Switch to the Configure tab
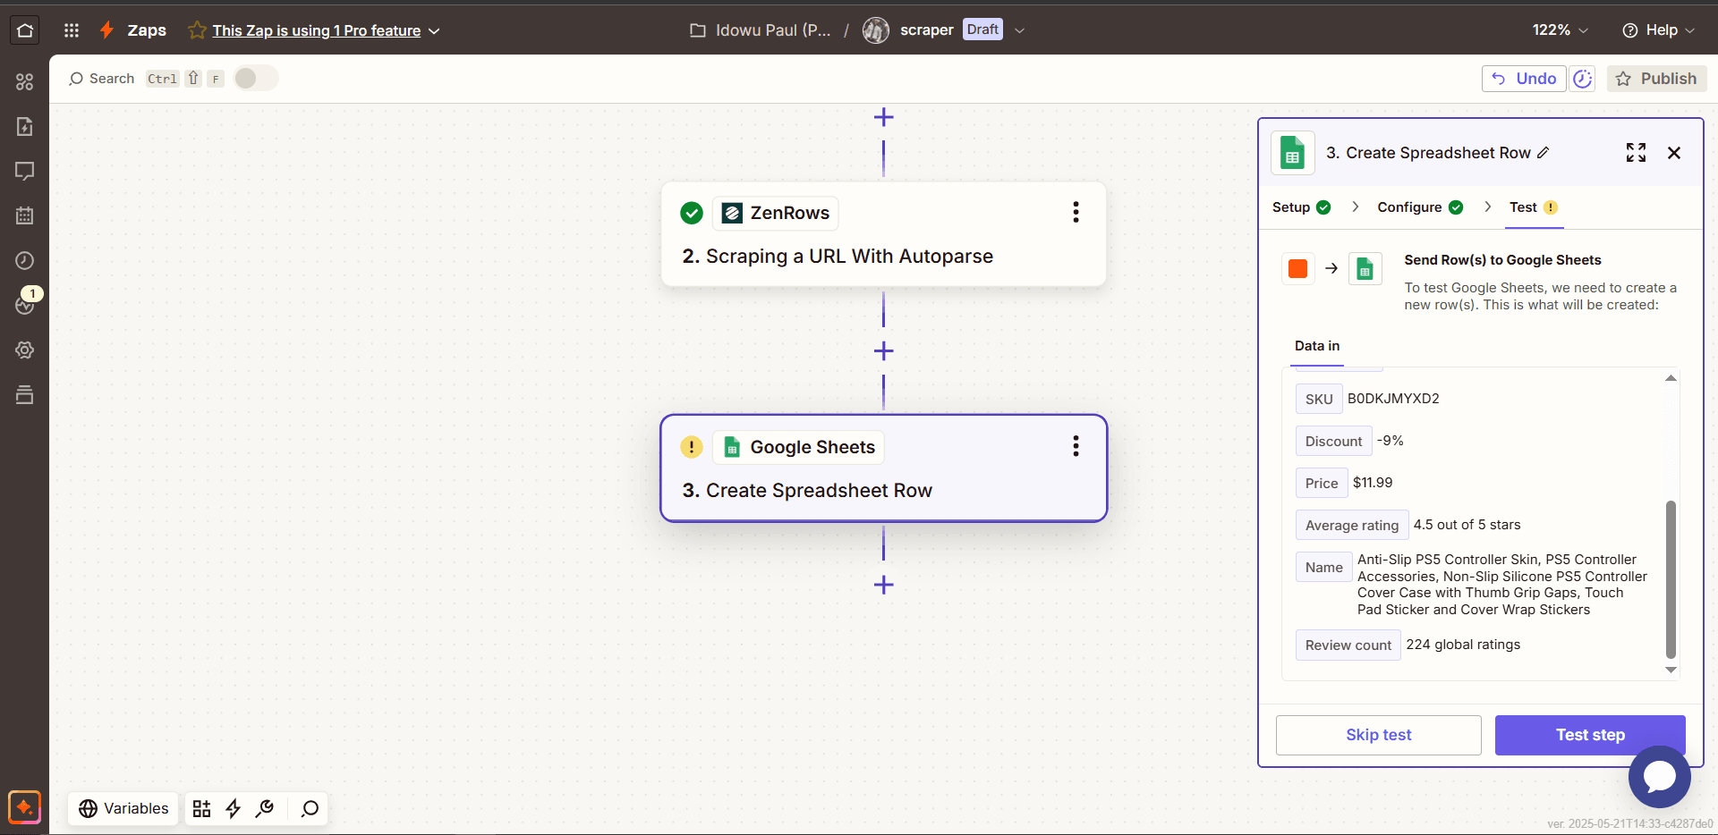Viewport: 1718px width, 835px height. pos(1420,207)
